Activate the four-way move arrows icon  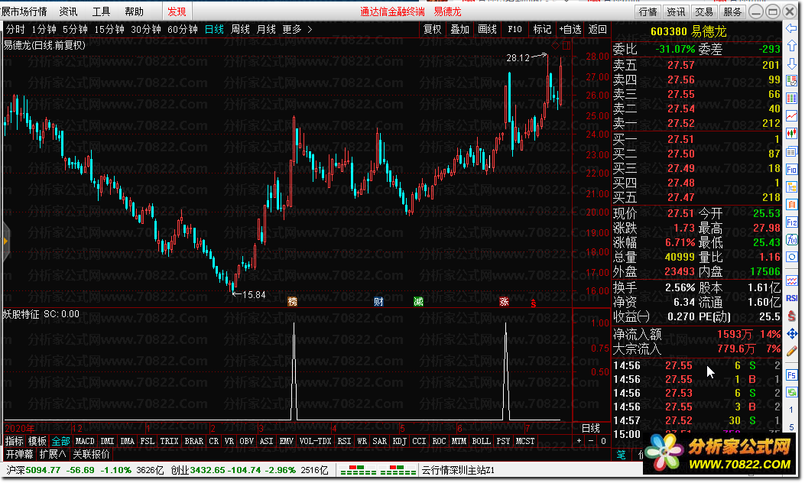click(x=792, y=334)
